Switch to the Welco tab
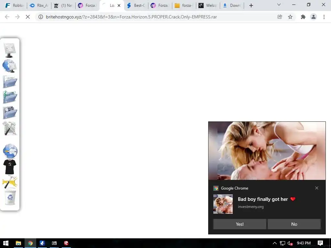The height and width of the screenshot is (248, 331). pos(208,5)
